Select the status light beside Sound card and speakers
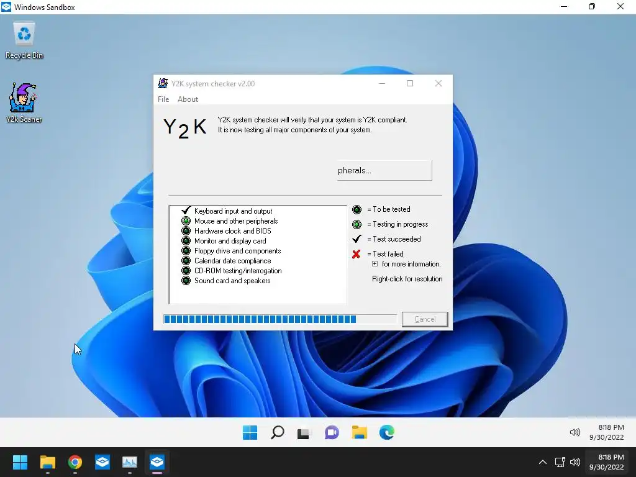 point(186,280)
